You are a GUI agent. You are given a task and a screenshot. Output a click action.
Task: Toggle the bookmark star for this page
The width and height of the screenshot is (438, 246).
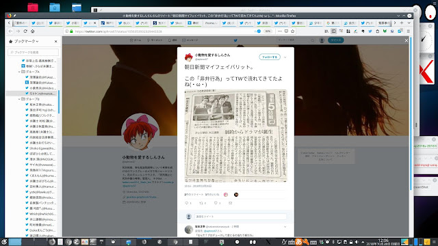click(292, 31)
